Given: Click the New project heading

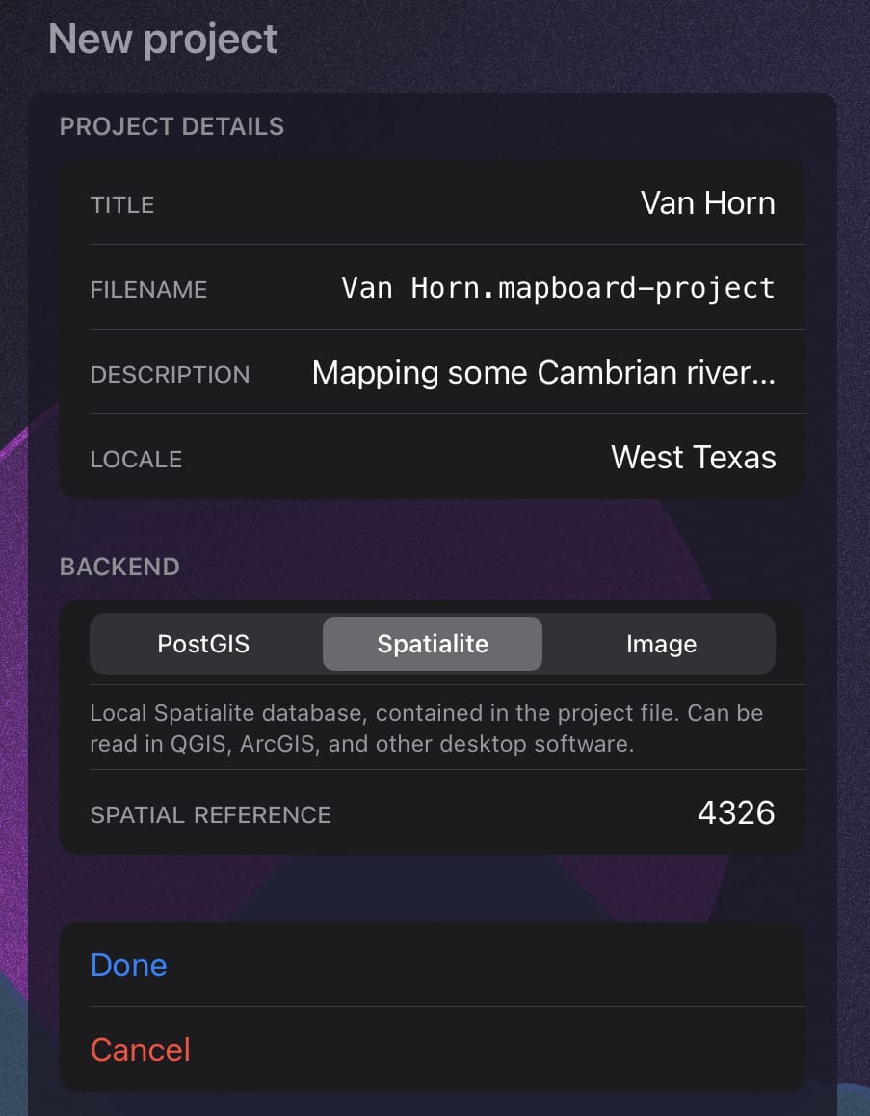Looking at the screenshot, I should coord(163,40).
